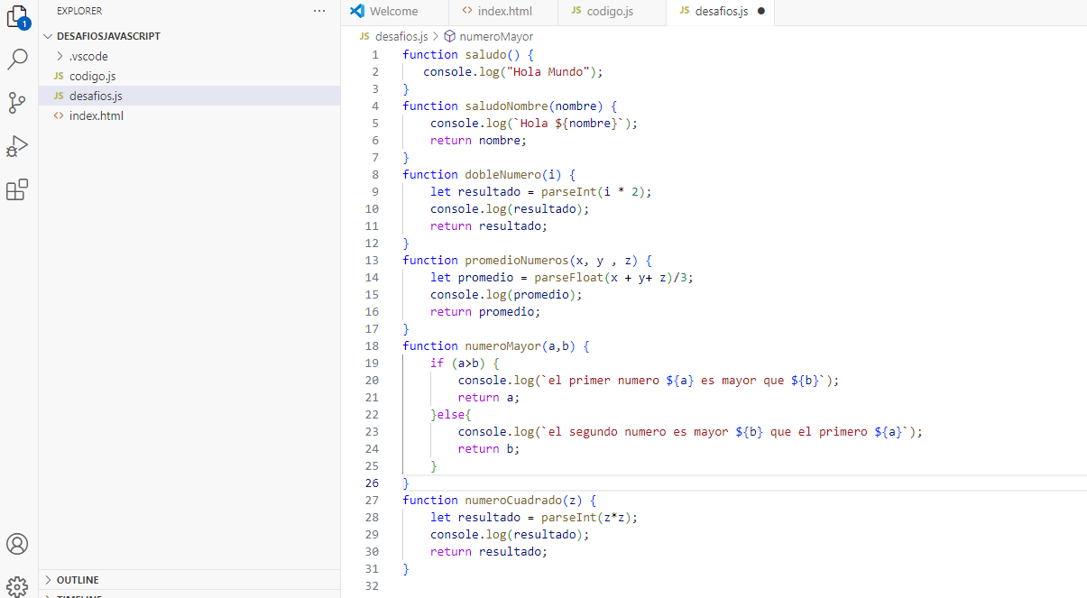Open the Explorer view in activity bar
The image size is (1087, 598).
[x=18, y=17]
